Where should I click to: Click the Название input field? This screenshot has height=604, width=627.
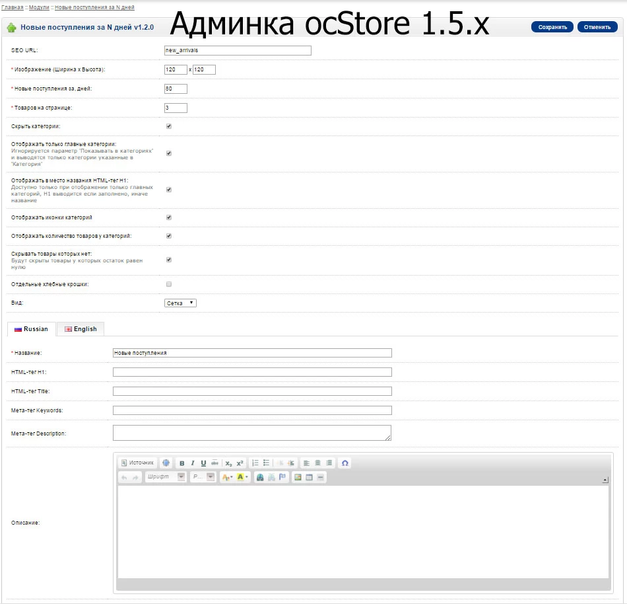[x=252, y=353]
